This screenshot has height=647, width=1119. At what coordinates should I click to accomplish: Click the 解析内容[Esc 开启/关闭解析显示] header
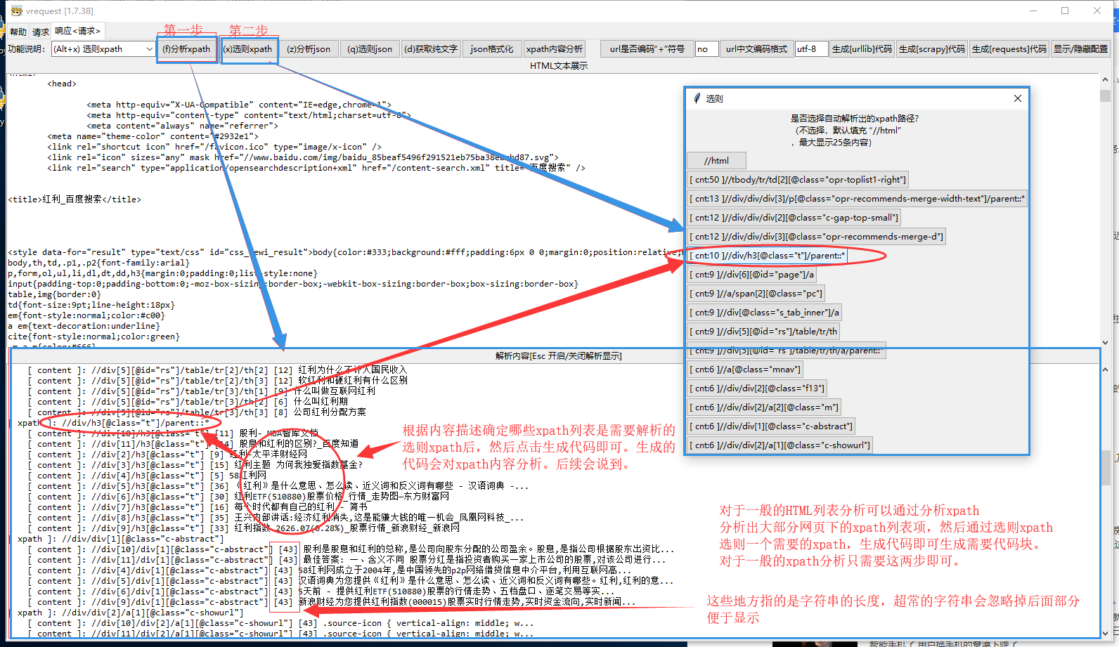[x=558, y=356]
